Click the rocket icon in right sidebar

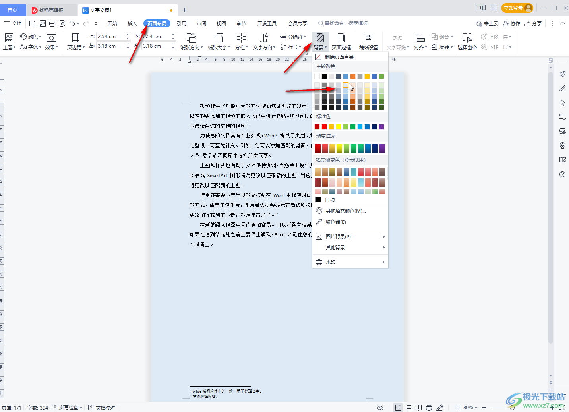(563, 74)
